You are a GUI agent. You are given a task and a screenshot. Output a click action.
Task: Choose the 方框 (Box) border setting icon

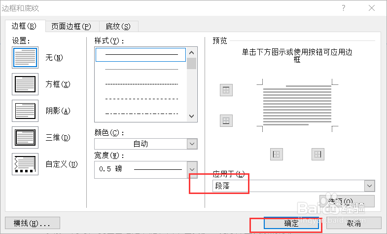pos(25,84)
